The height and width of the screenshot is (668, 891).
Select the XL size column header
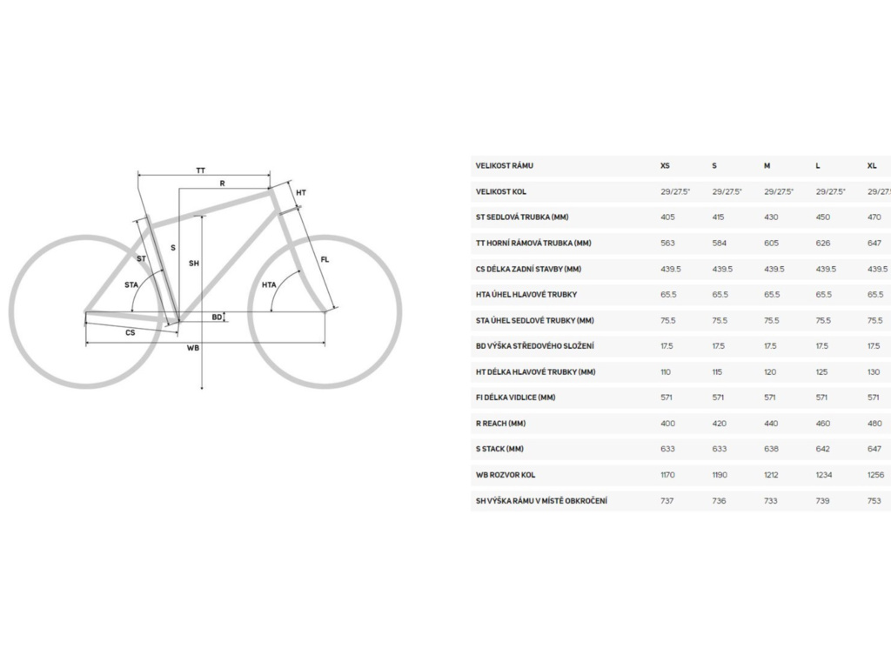(x=872, y=164)
